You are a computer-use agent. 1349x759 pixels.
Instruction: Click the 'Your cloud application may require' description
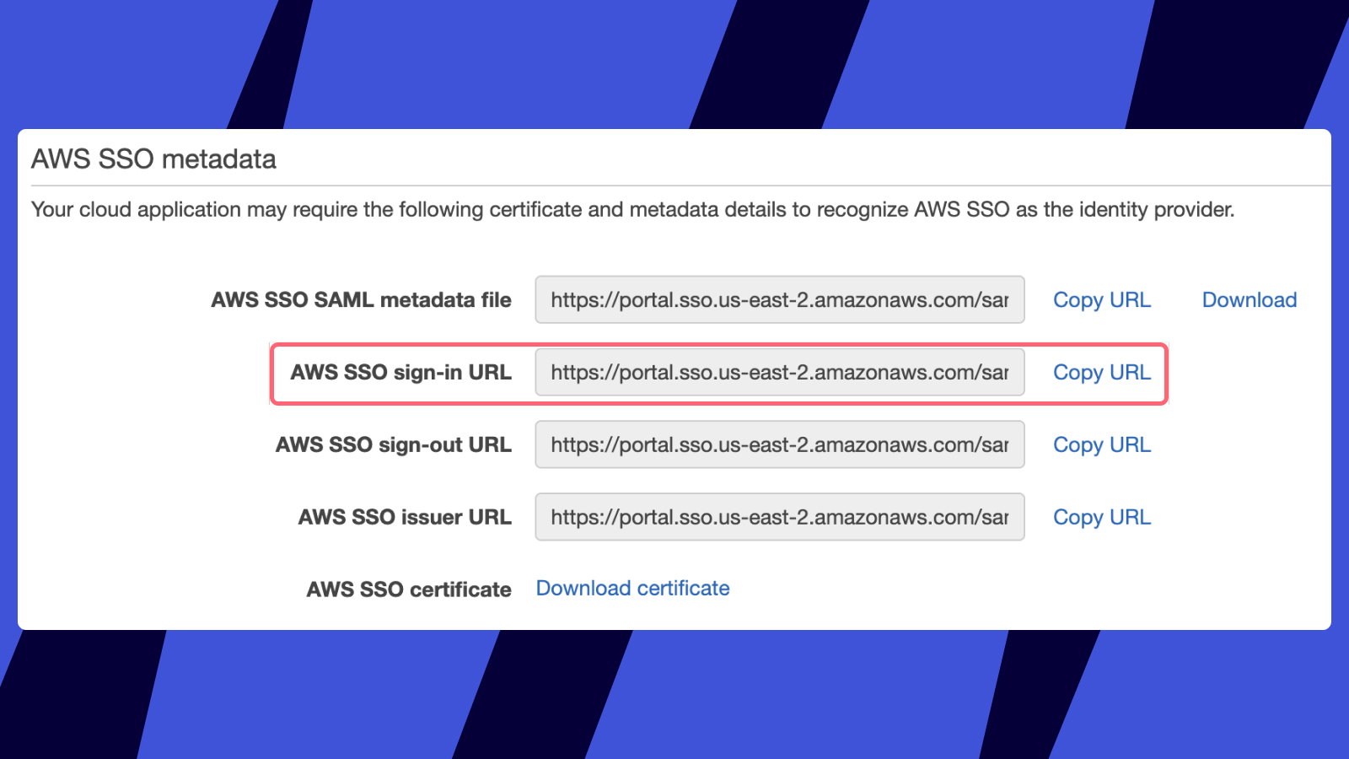pos(632,210)
